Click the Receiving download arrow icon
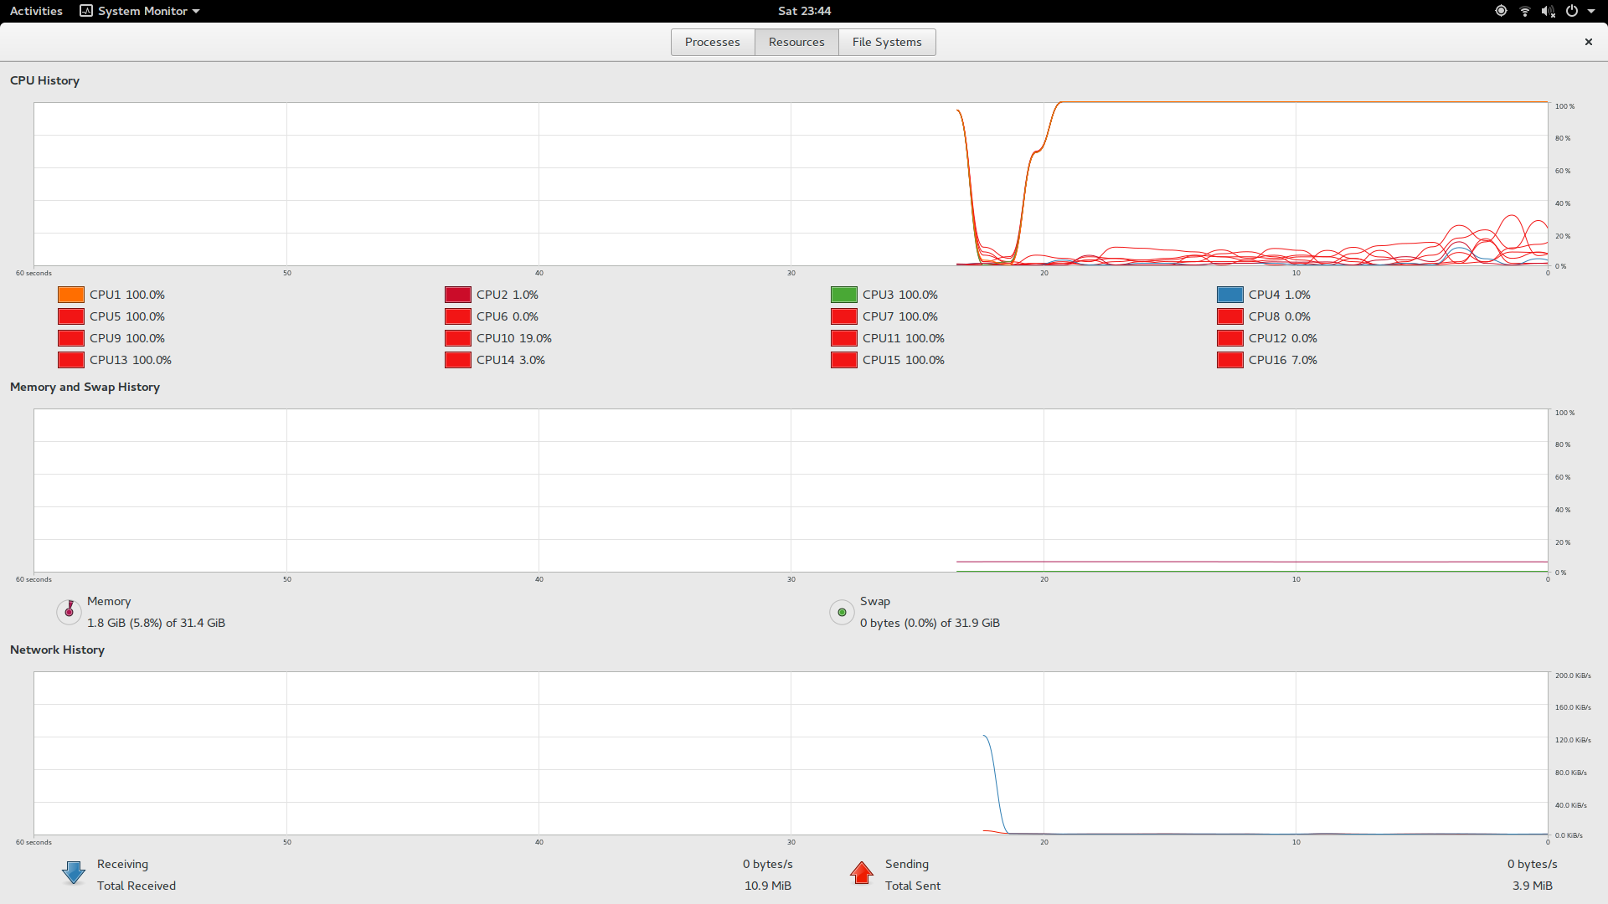Viewport: 1608px width, 904px height. (74, 872)
